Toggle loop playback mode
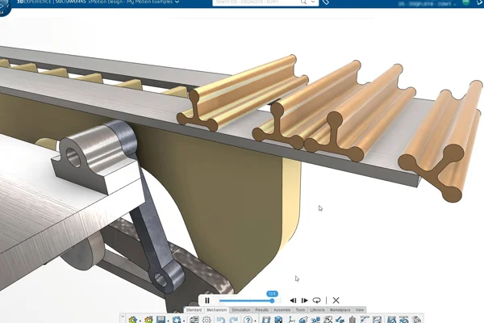484x323 pixels. 318,300
